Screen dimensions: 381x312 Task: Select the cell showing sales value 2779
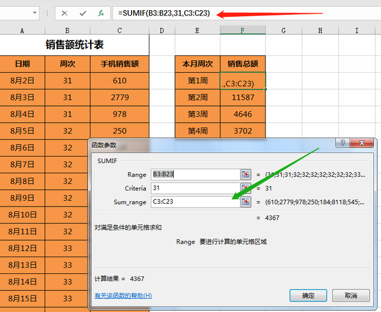pyautogui.click(x=119, y=97)
